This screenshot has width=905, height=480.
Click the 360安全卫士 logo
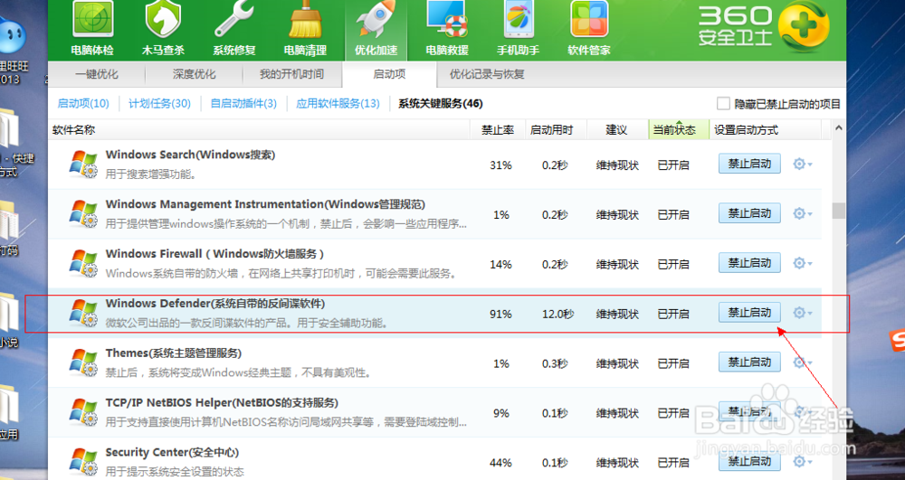[763, 26]
